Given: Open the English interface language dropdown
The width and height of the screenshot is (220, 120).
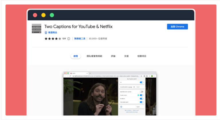Looking at the screenshot, I should pos(140,107).
